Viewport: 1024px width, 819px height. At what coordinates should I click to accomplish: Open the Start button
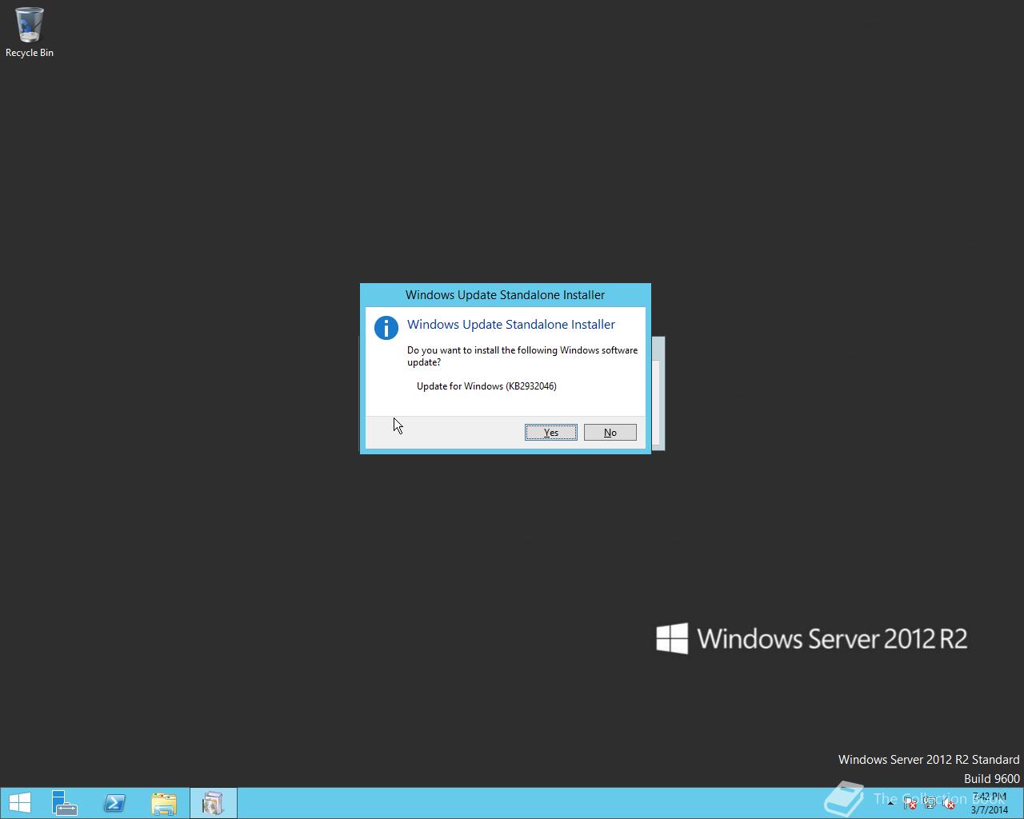[x=20, y=803]
